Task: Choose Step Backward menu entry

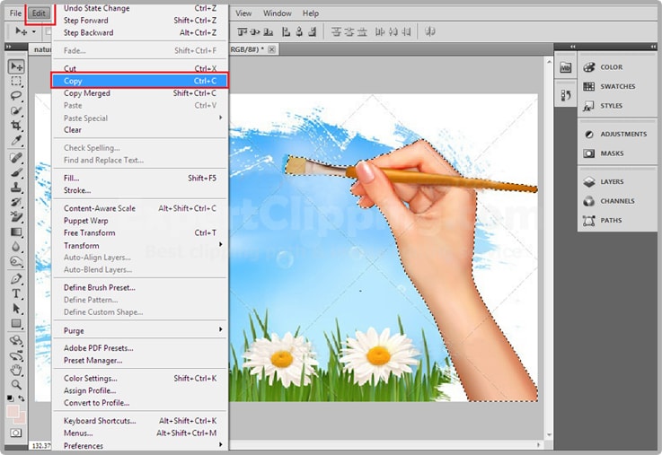Action: pos(140,32)
